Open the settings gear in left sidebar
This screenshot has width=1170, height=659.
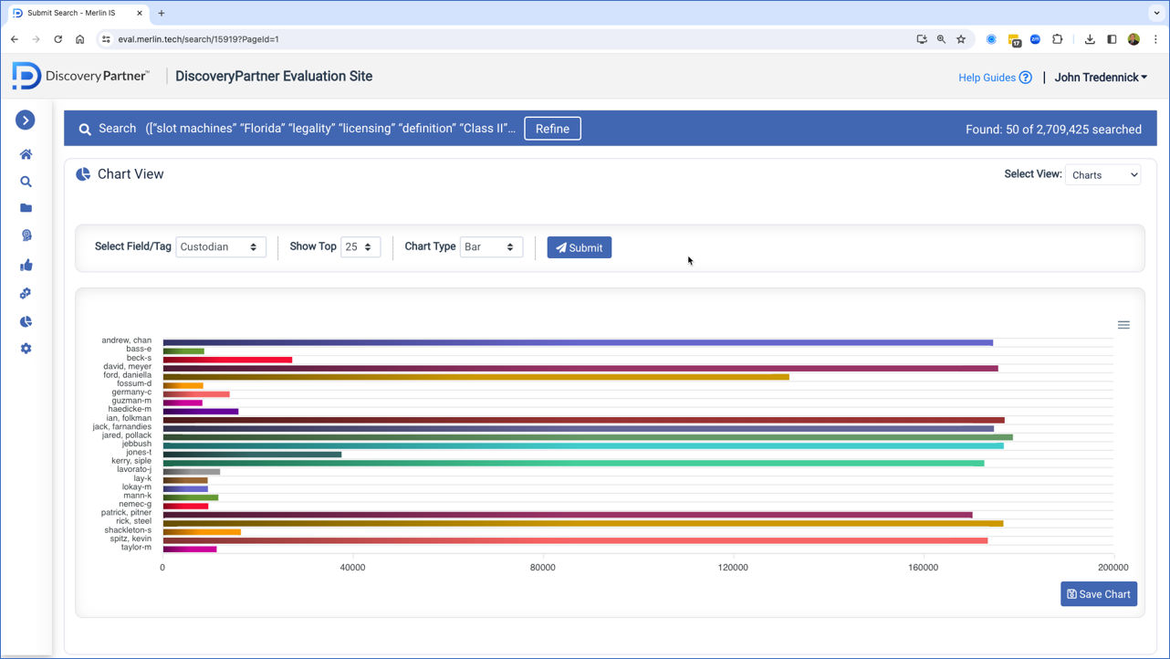click(26, 349)
